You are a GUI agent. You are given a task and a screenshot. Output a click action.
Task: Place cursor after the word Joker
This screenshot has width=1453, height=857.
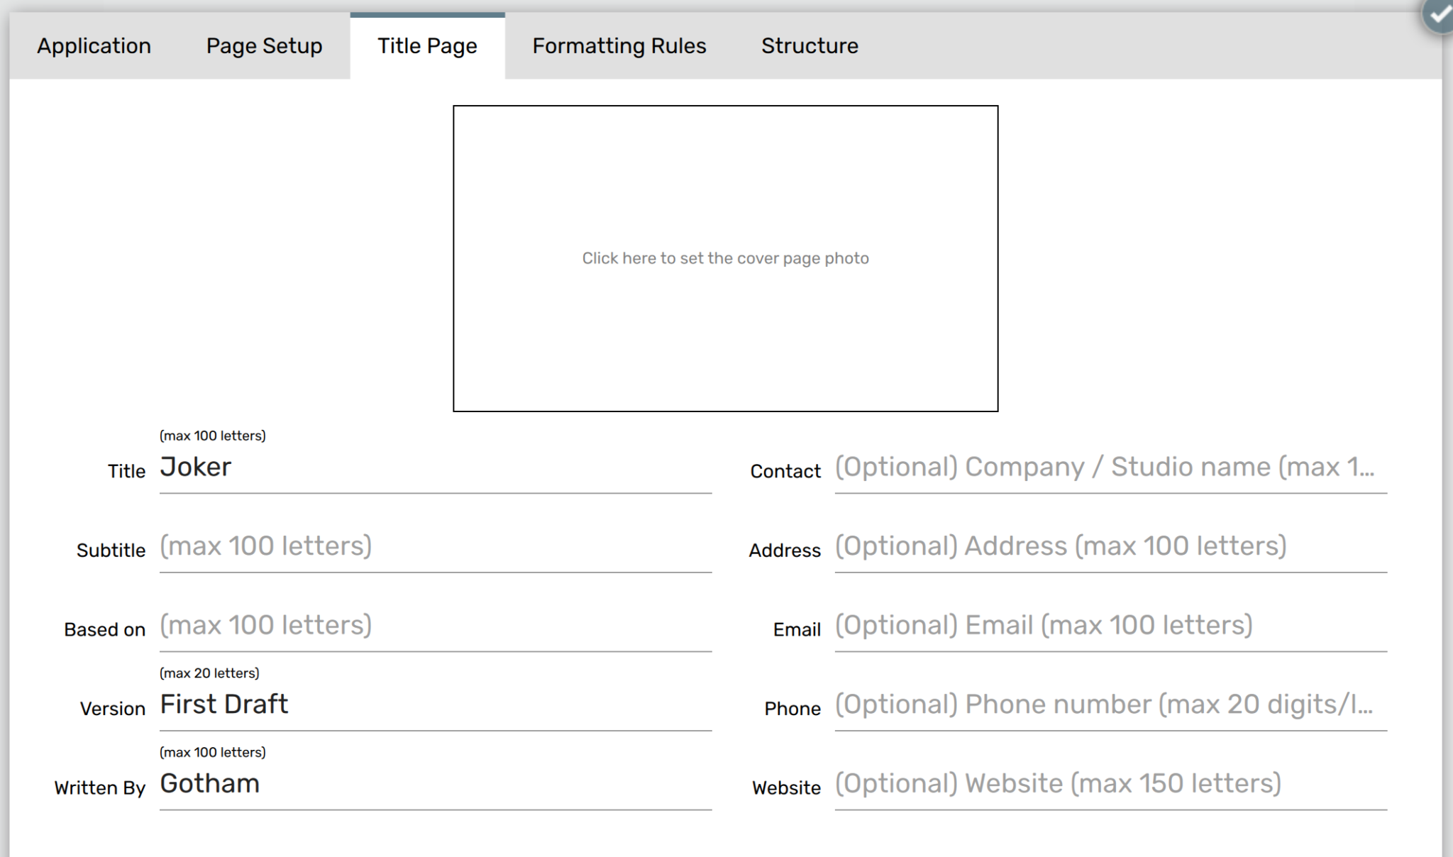[234, 468]
